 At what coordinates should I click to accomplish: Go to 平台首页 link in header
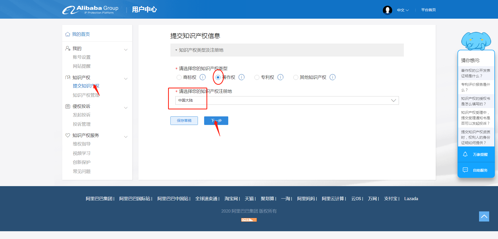tap(428, 10)
